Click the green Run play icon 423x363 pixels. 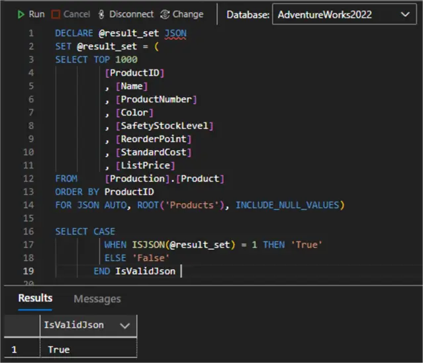(x=21, y=15)
